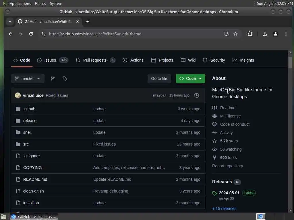The image size is (294, 220).
Task: View tags using the tag icon
Action: tap(65, 78)
